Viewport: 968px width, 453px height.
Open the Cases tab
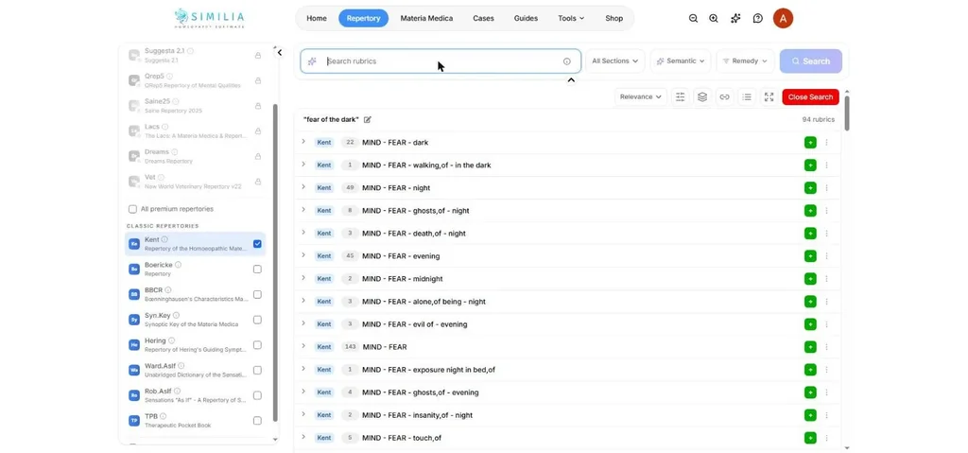tap(483, 19)
